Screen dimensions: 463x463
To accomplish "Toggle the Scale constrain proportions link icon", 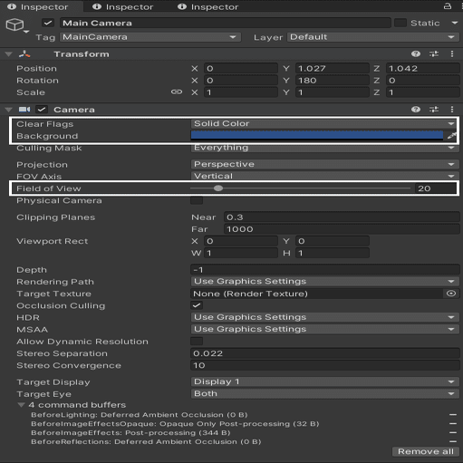I will [177, 92].
